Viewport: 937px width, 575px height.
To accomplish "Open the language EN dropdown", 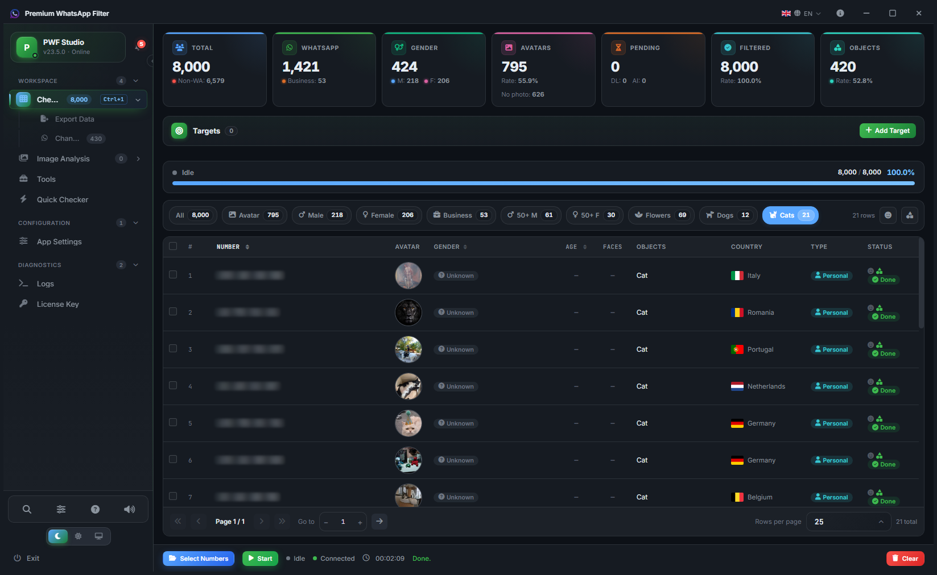I will point(801,13).
